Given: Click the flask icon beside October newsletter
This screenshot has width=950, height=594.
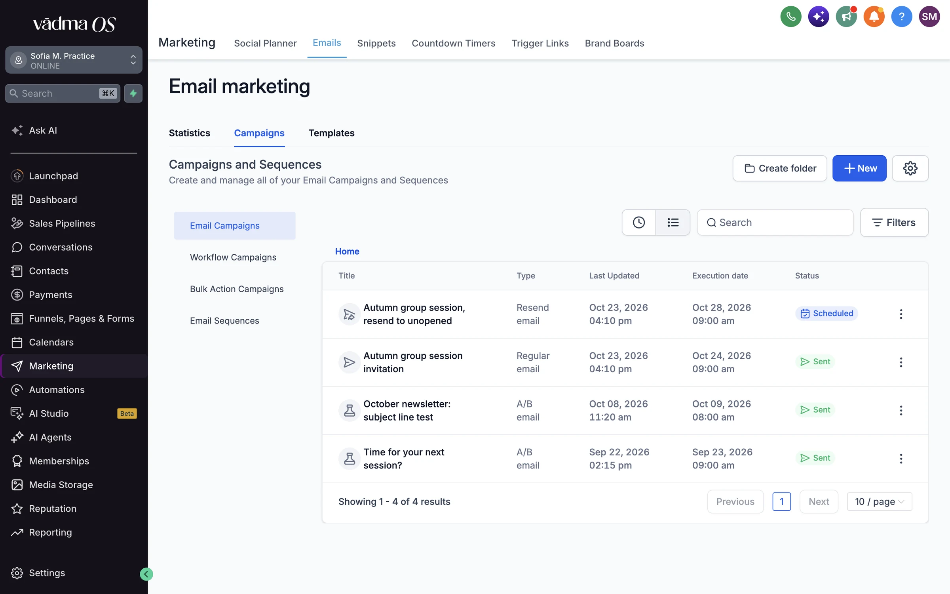Looking at the screenshot, I should (x=349, y=410).
